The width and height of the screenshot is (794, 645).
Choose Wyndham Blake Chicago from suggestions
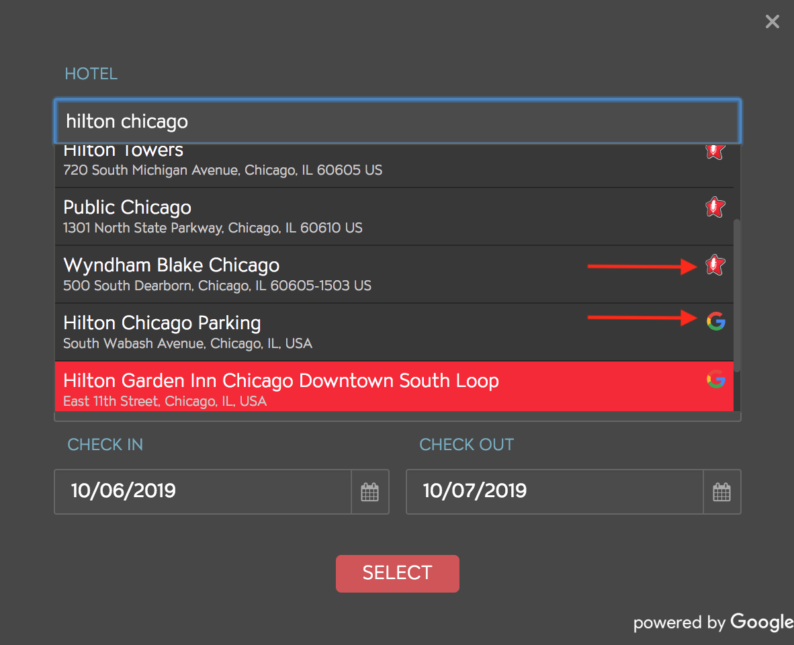394,274
